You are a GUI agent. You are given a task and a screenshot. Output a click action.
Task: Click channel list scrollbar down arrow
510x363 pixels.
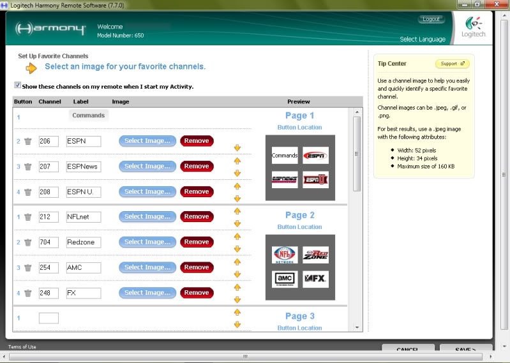(x=357, y=327)
